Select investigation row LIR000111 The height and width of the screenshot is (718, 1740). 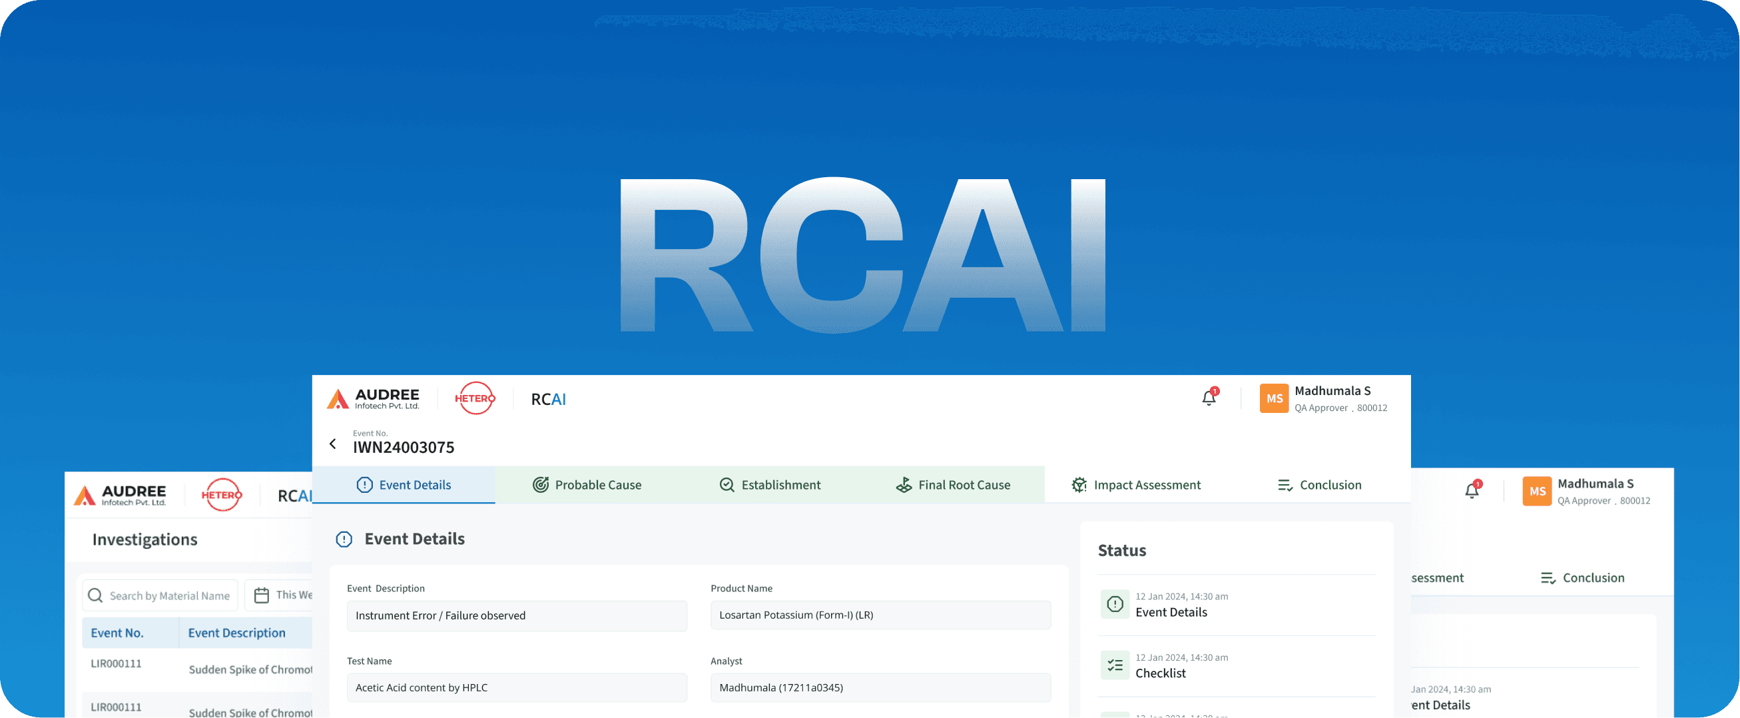115,663
